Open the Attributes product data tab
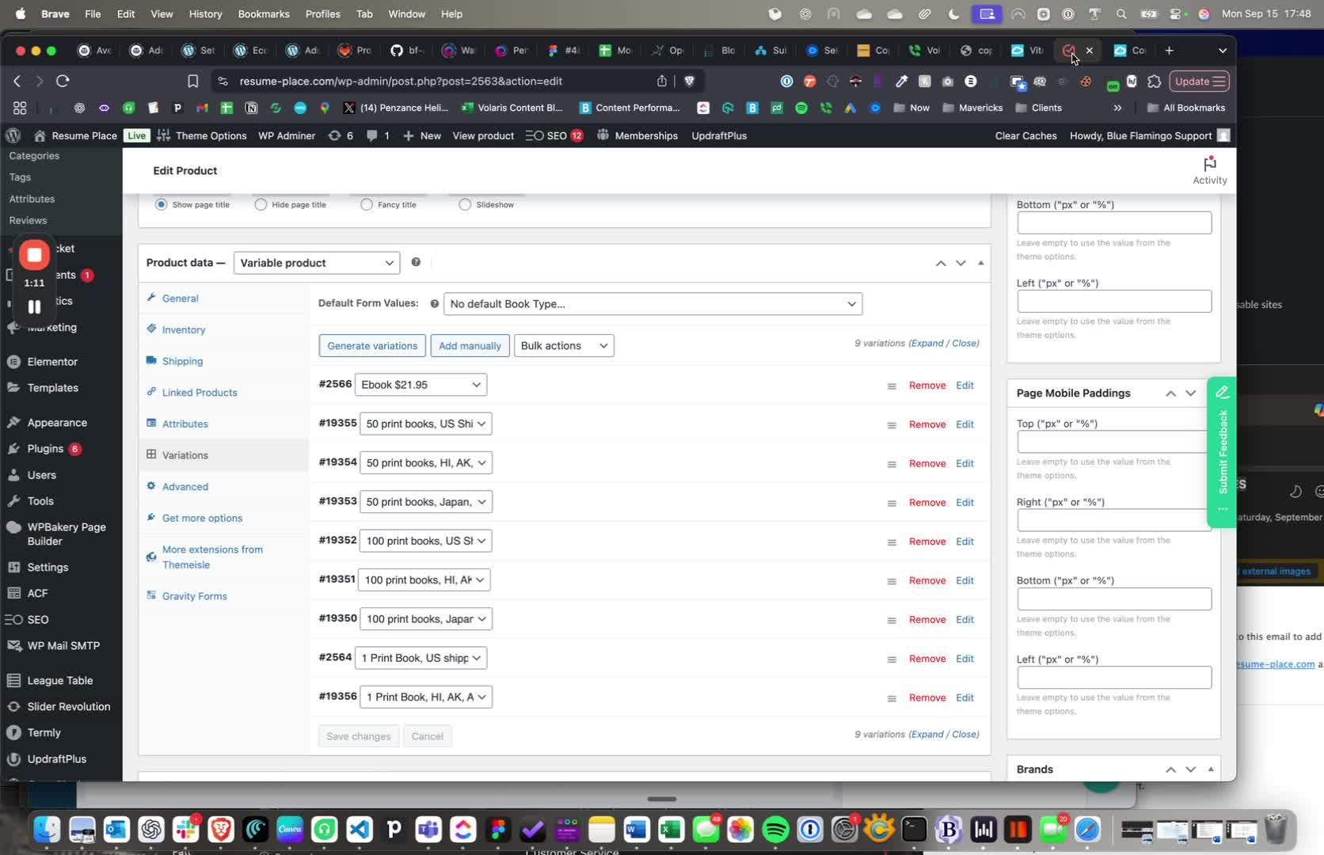Viewport: 1324px width, 855px height. (x=185, y=424)
